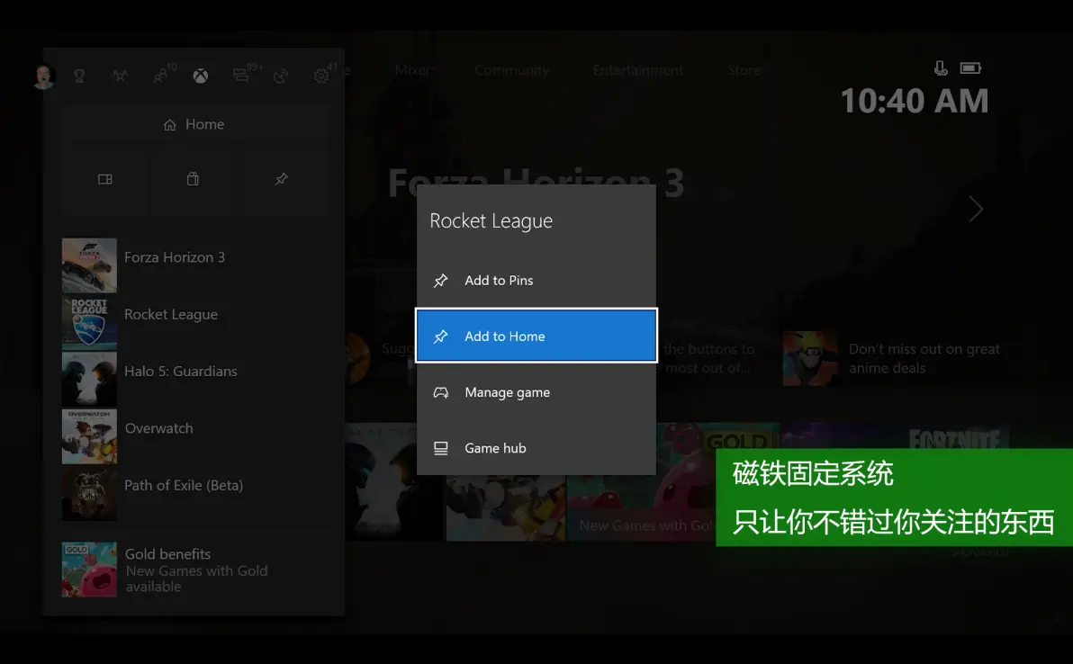Open the Store bag icon below Home
The height and width of the screenshot is (664, 1073).
click(x=193, y=179)
